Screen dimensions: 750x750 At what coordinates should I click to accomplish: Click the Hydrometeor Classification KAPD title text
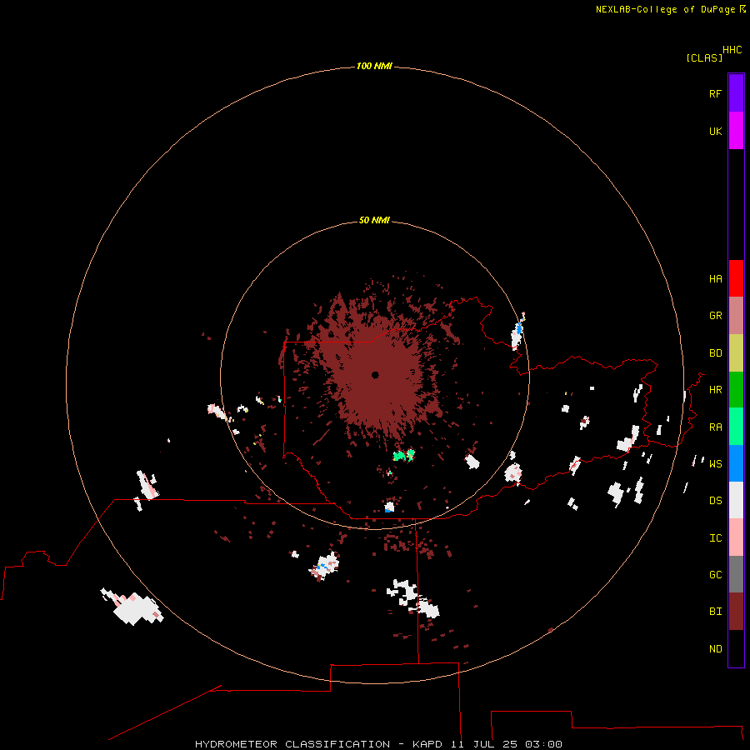(x=378, y=744)
